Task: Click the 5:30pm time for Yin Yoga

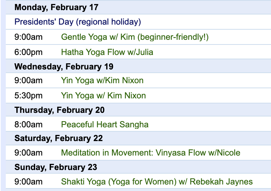Action: [29, 96]
